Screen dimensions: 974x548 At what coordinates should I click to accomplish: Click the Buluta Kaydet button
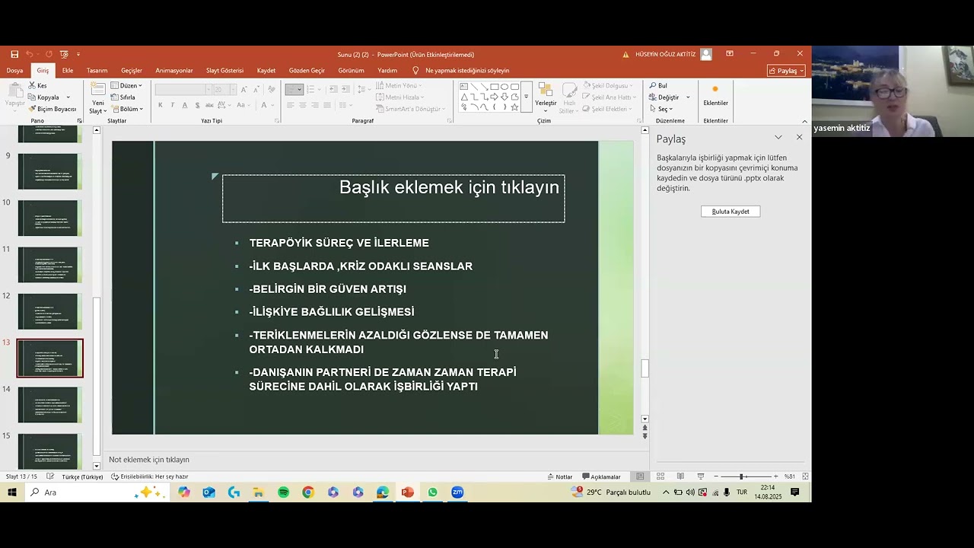(x=730, y=212)
